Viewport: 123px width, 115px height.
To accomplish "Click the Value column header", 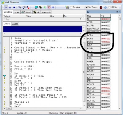I will (x=38, y=16).
